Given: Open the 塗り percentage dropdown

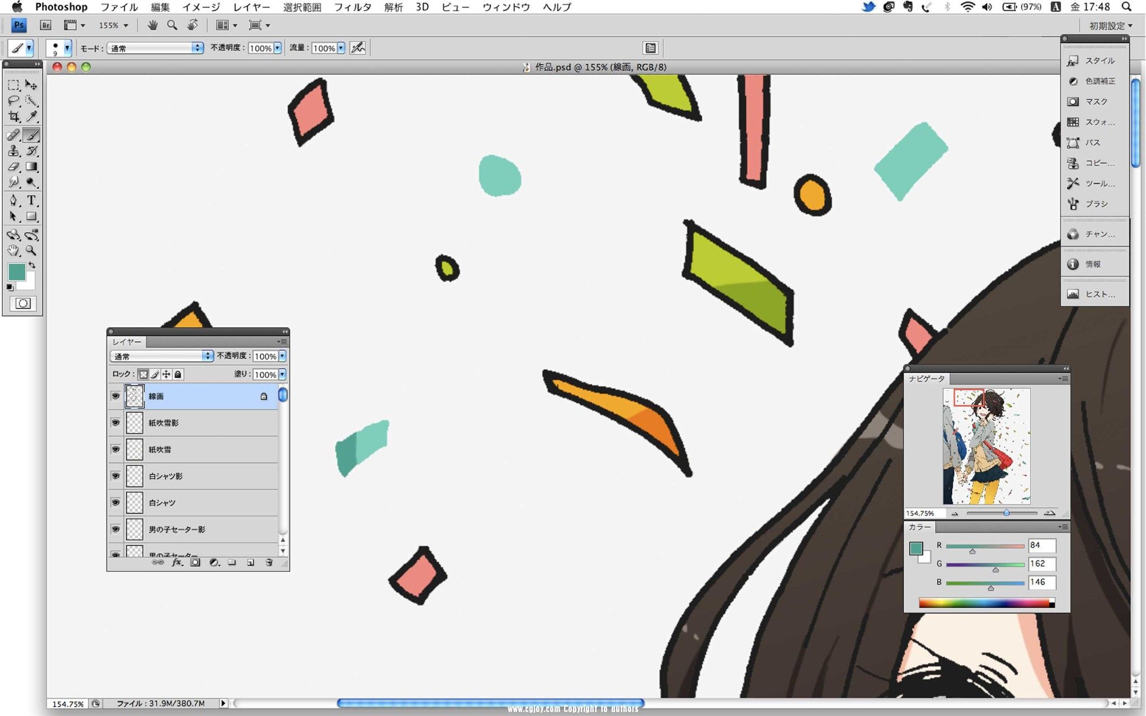Looking at the screenshot, I should click(x=284, y=374).
